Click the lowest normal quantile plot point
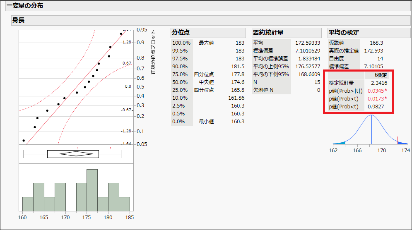This screenshot has height=230, width=412. point(24,141)
